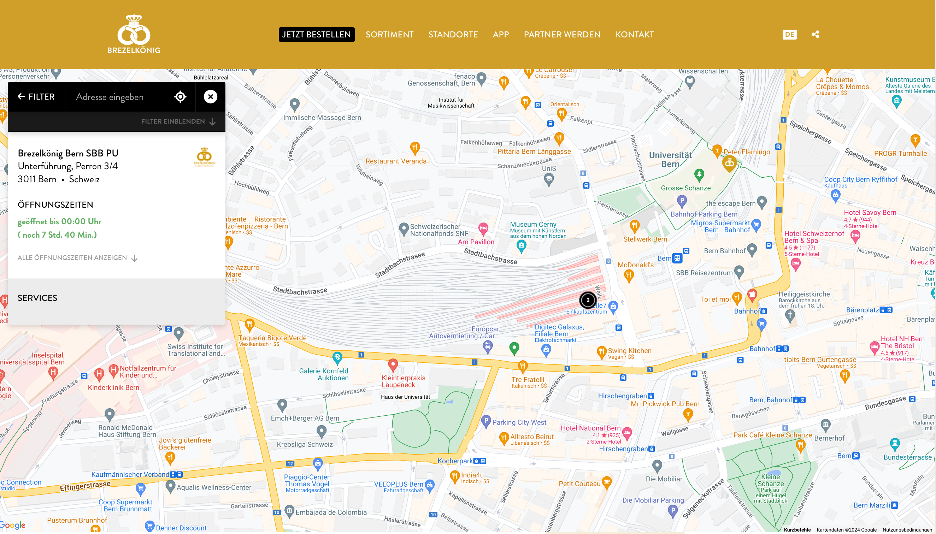Click the McDonald's restaurant map pin
The image size is (936, 534).
[629, 275]
